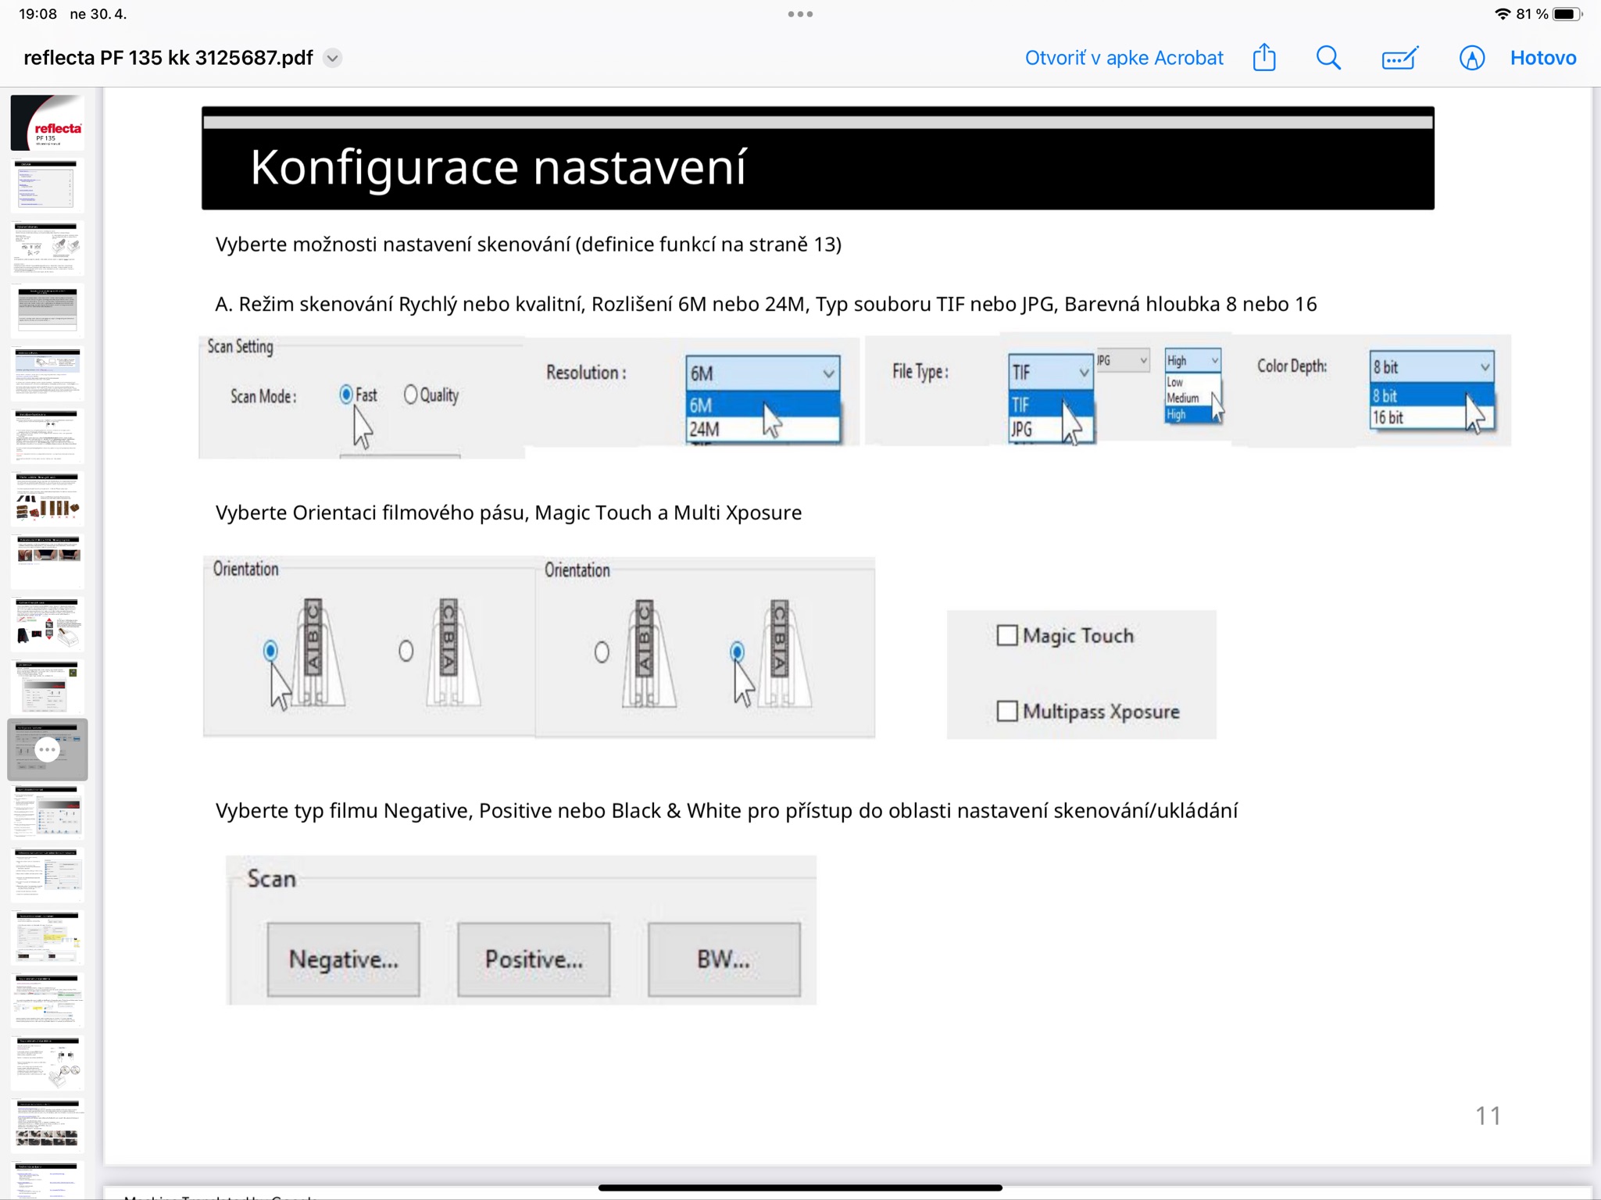1601x1200 pixels.
Task: Tap the clock showing 19:08
Action: 38,14
